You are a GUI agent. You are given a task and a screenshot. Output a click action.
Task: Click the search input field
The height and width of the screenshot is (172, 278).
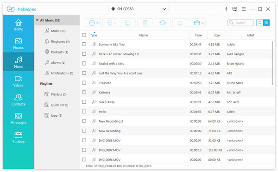240,23
